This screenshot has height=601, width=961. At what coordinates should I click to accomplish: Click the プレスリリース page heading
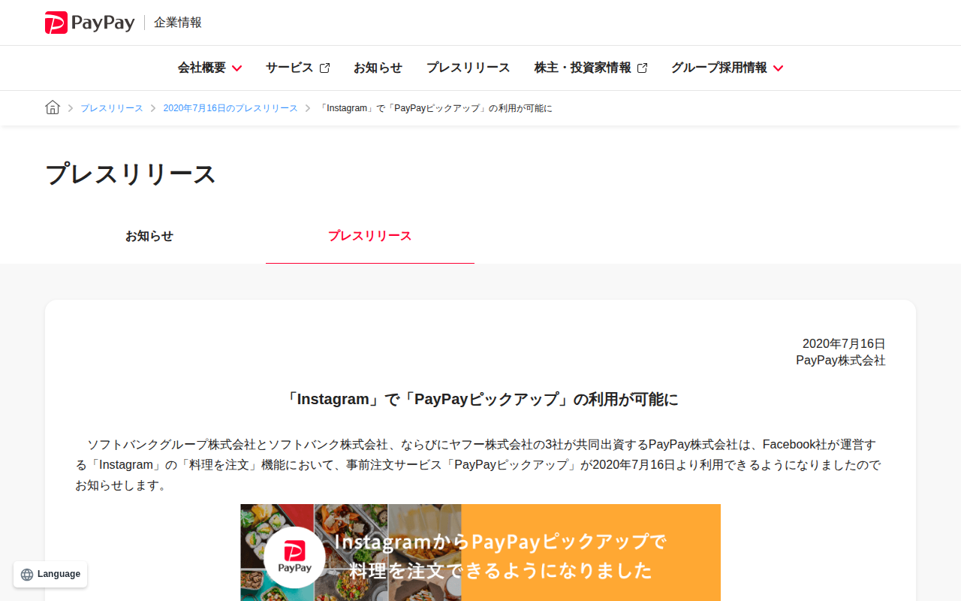(131, 174)
